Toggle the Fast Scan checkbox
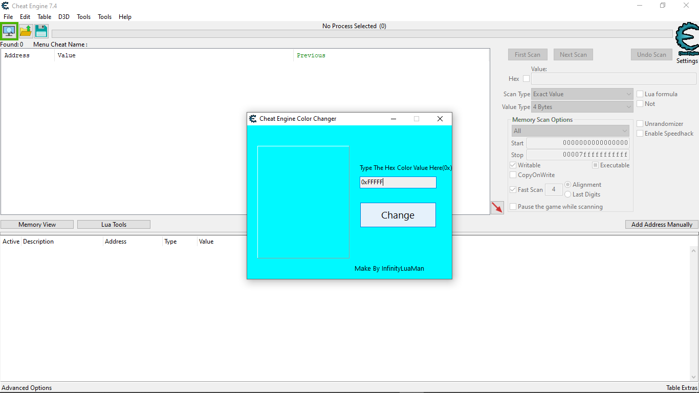The height and width of the screenshot is (393, 699). point(513,189)
